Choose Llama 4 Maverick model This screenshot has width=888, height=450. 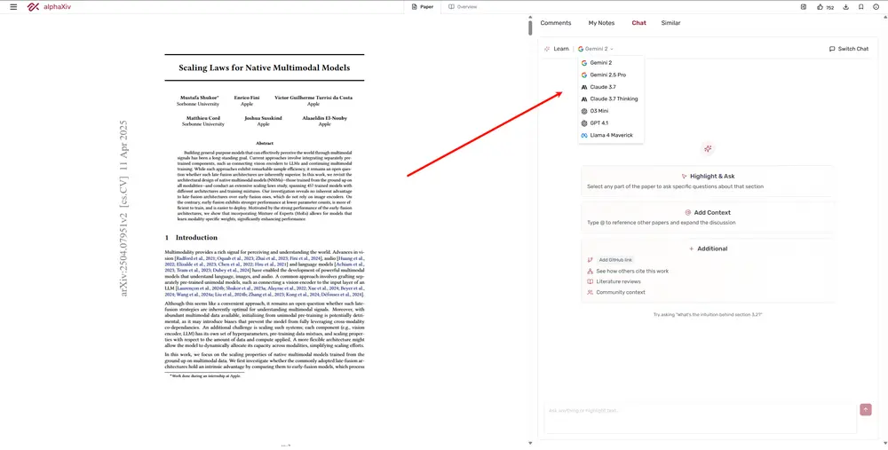(x=611, y=135)
